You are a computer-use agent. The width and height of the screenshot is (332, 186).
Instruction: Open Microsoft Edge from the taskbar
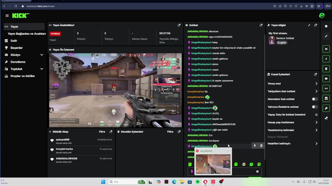[174, 182]
